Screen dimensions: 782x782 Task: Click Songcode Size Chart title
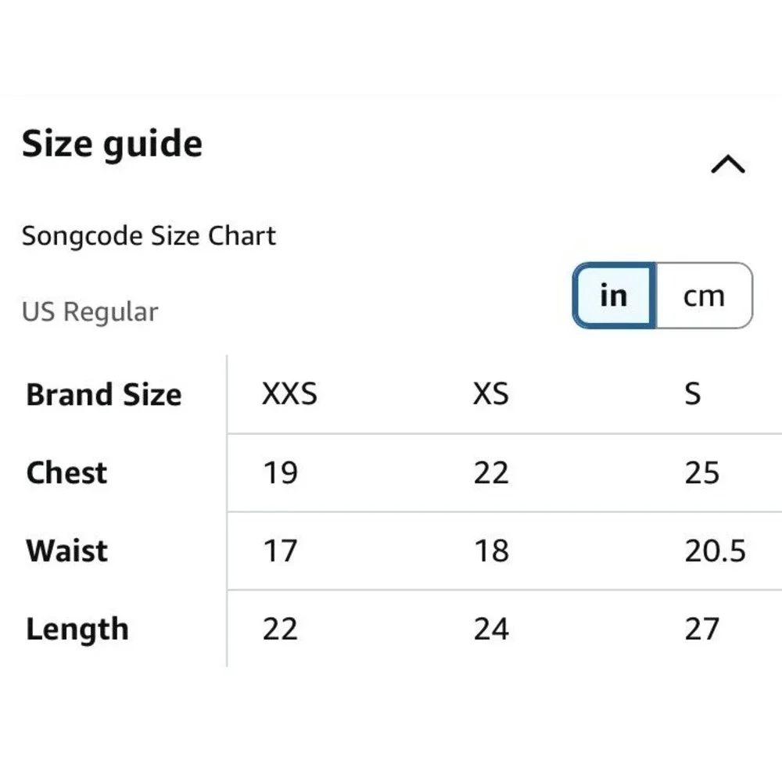[149, 236]
